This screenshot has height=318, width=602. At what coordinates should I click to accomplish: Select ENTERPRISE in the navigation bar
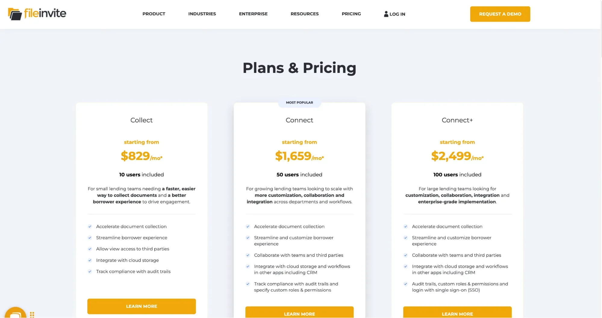point(253,14)
